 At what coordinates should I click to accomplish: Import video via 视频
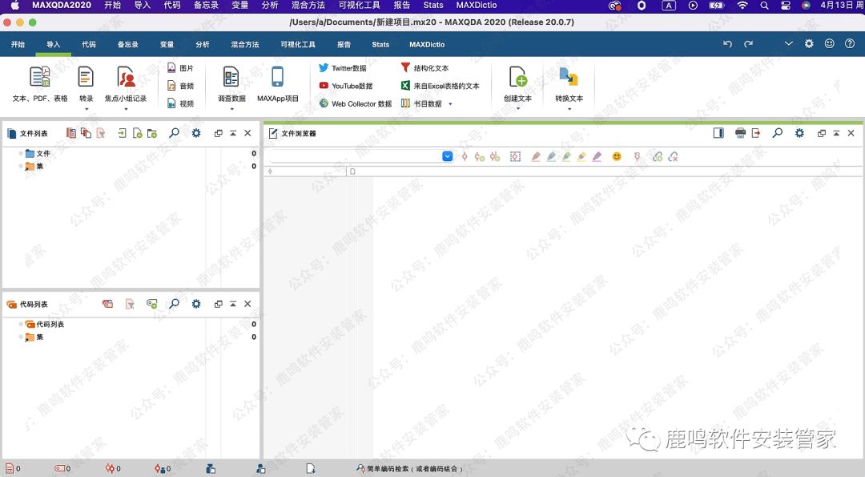coord(180,103)
